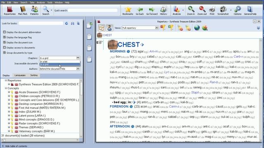This screenshot has width=264, height=148.
Task: Toggle Display the document abbreviation
Action: coord(5,32)
